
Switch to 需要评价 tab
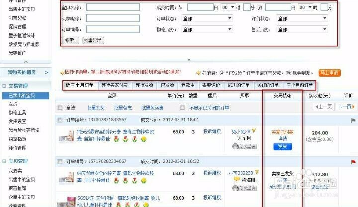coord(211,85)
